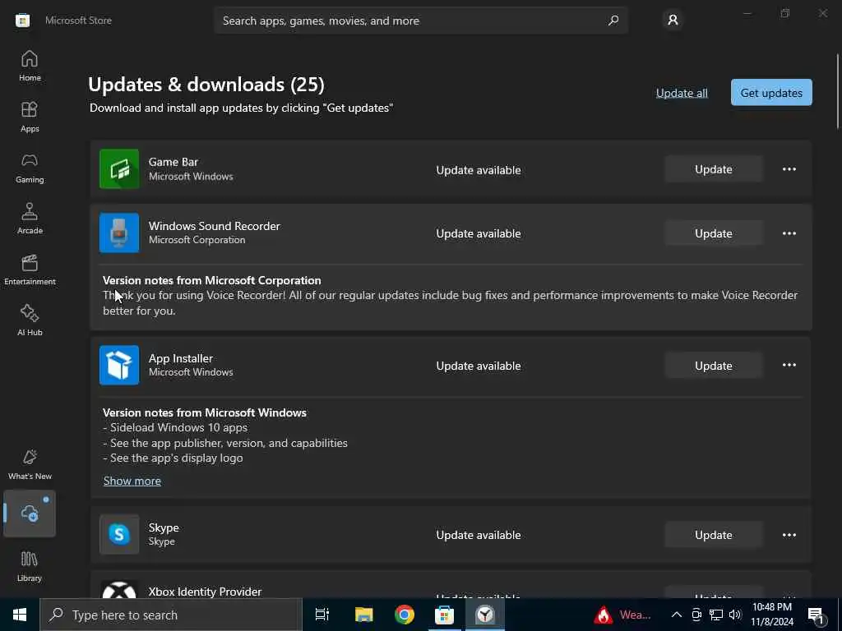
Task: Open Entertainment in the sidebar
Action: tap(30, 269)
